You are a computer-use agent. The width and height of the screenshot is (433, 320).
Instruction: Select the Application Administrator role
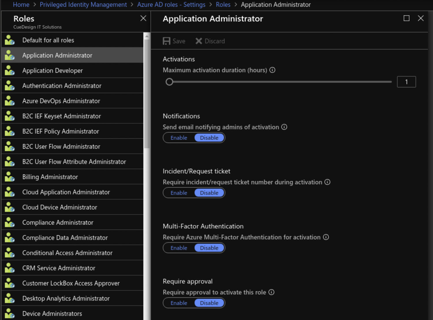point(72,55)
